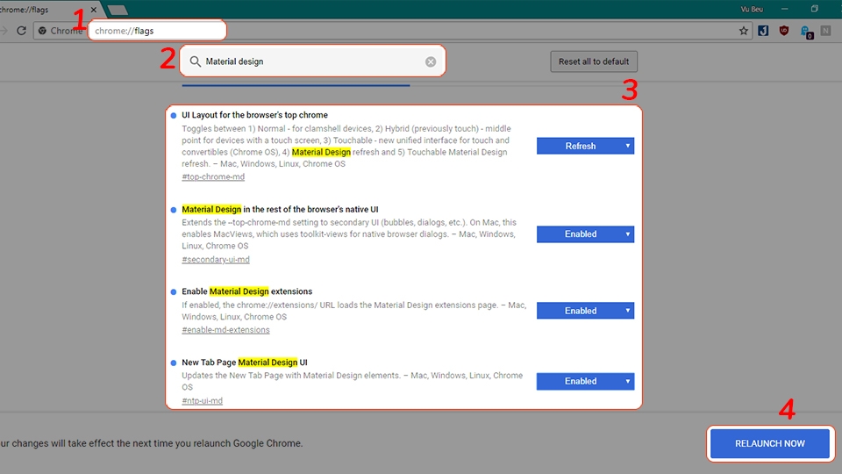Open the #enable-md-extensions link
Screen dimensions: 842x474
click(x=225, y=330)
